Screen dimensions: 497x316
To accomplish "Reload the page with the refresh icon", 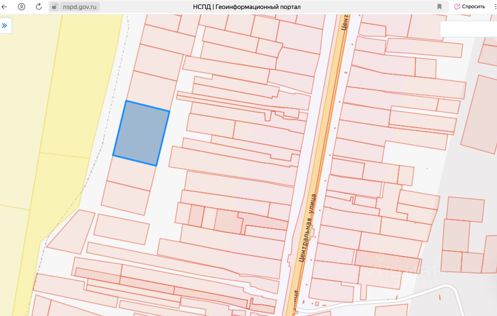I will click(38, 7).
